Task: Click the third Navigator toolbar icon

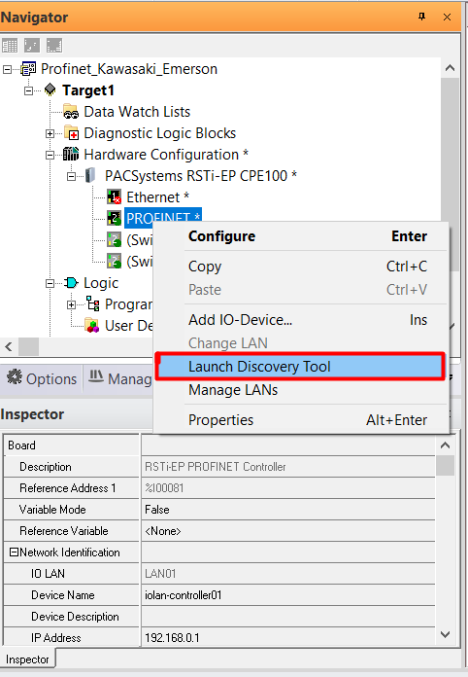Action: click(x=54, y=46)
